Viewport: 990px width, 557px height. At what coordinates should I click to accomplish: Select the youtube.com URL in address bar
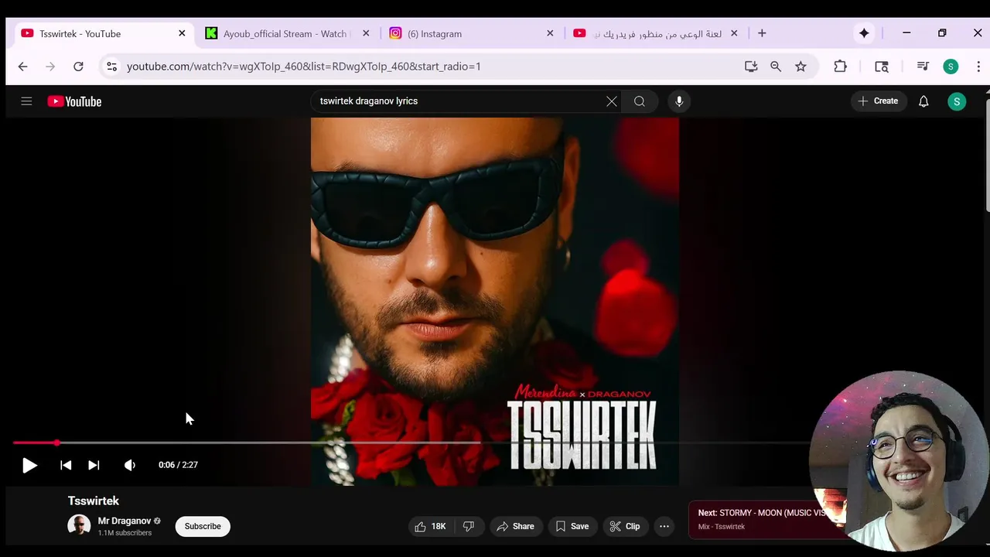[304, 67]
